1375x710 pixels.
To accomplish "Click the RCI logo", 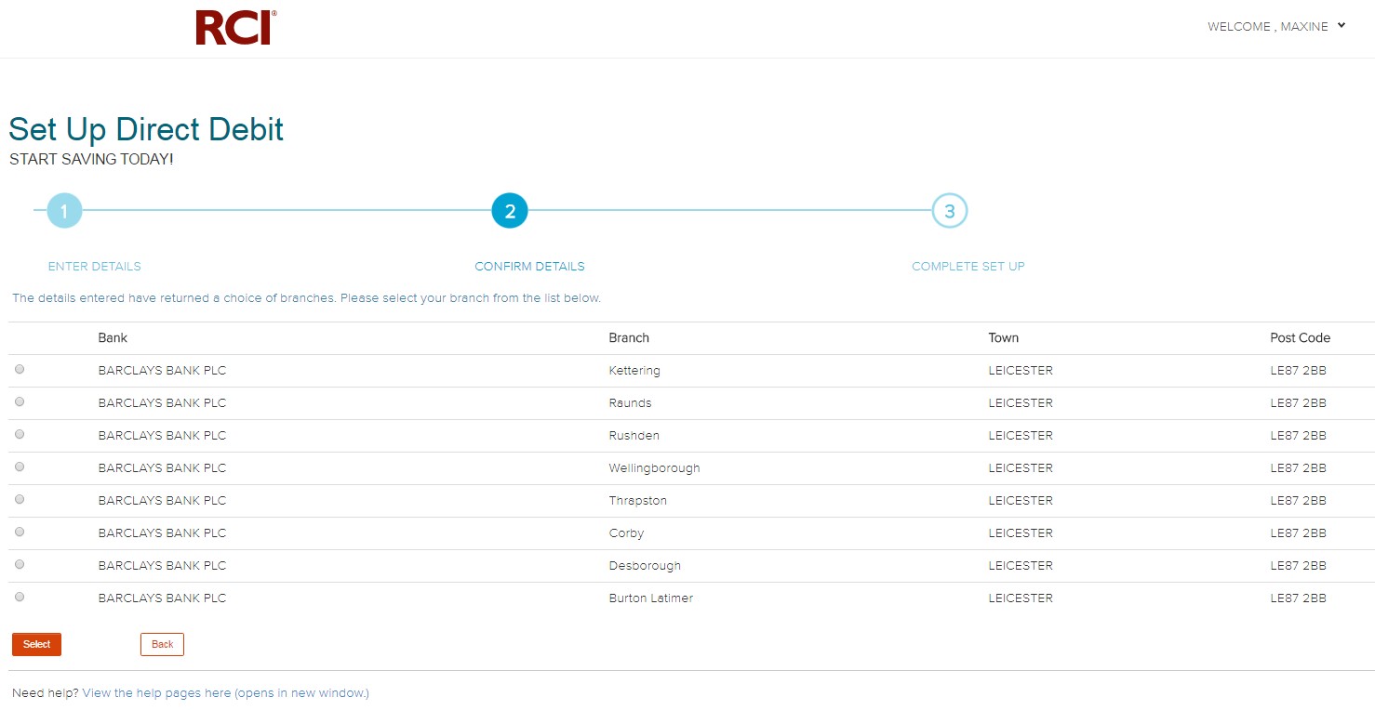I will pos(235,28).
